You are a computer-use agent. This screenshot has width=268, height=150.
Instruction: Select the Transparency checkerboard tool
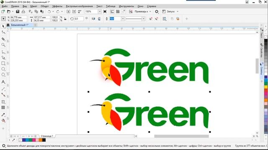pyautogui.click(x=3, y=107)
